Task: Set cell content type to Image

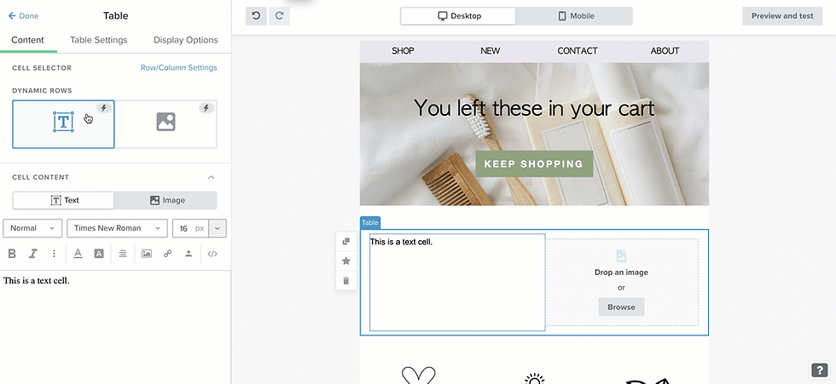Action: (x=165, y=200)
